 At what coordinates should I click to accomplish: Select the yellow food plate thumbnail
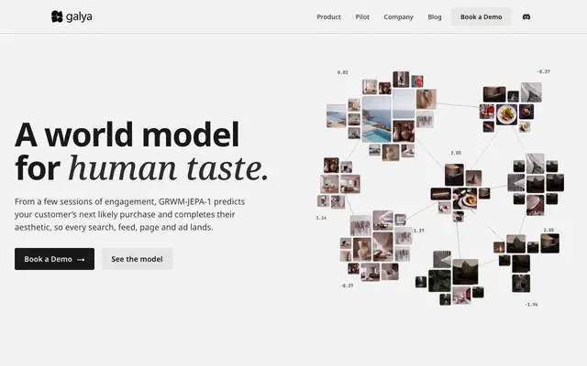(x=506, y=114)
